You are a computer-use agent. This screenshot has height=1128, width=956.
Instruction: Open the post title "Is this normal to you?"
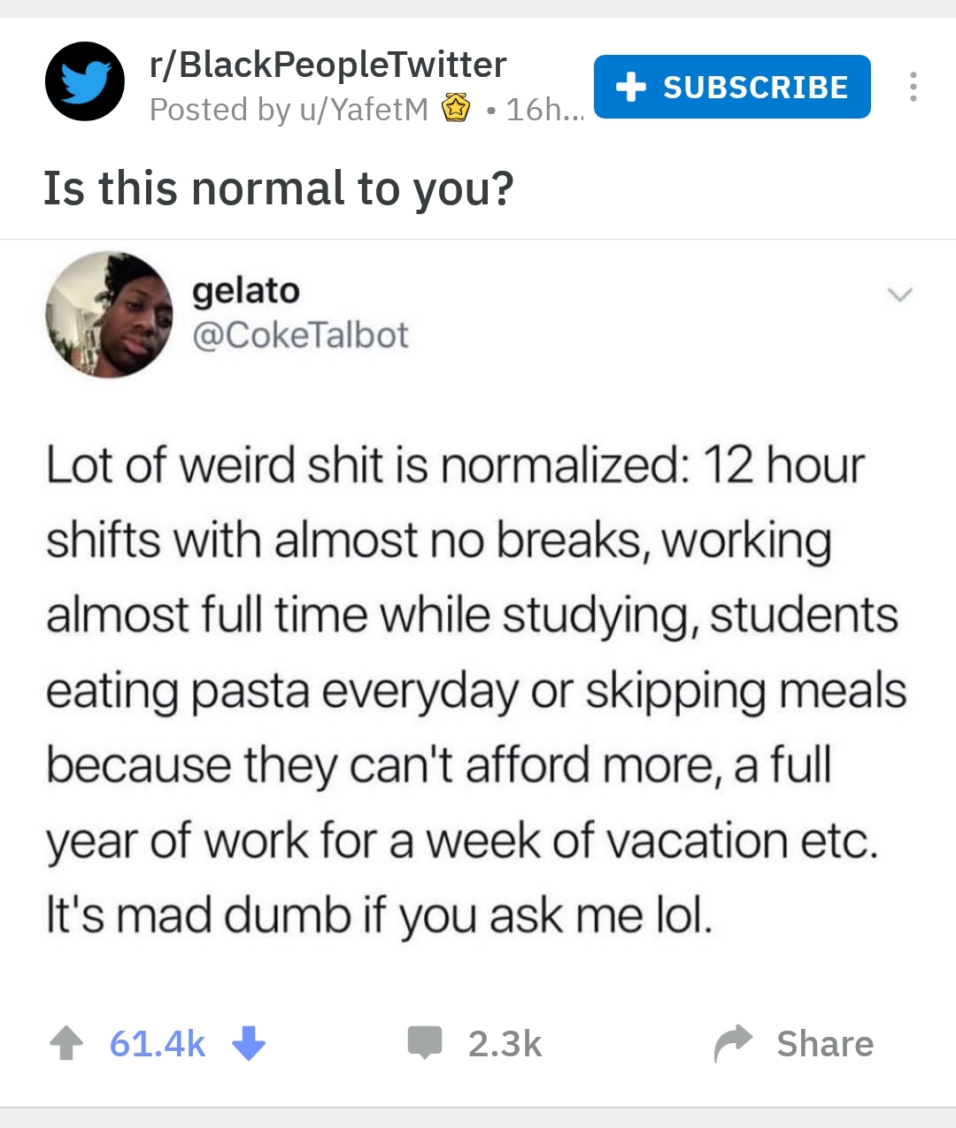click(x=279, y=188)
